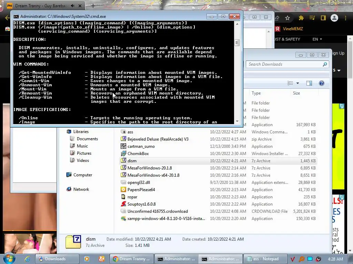
Task: Click the TRUST & SAFETY link
Action: coord(288,39)
